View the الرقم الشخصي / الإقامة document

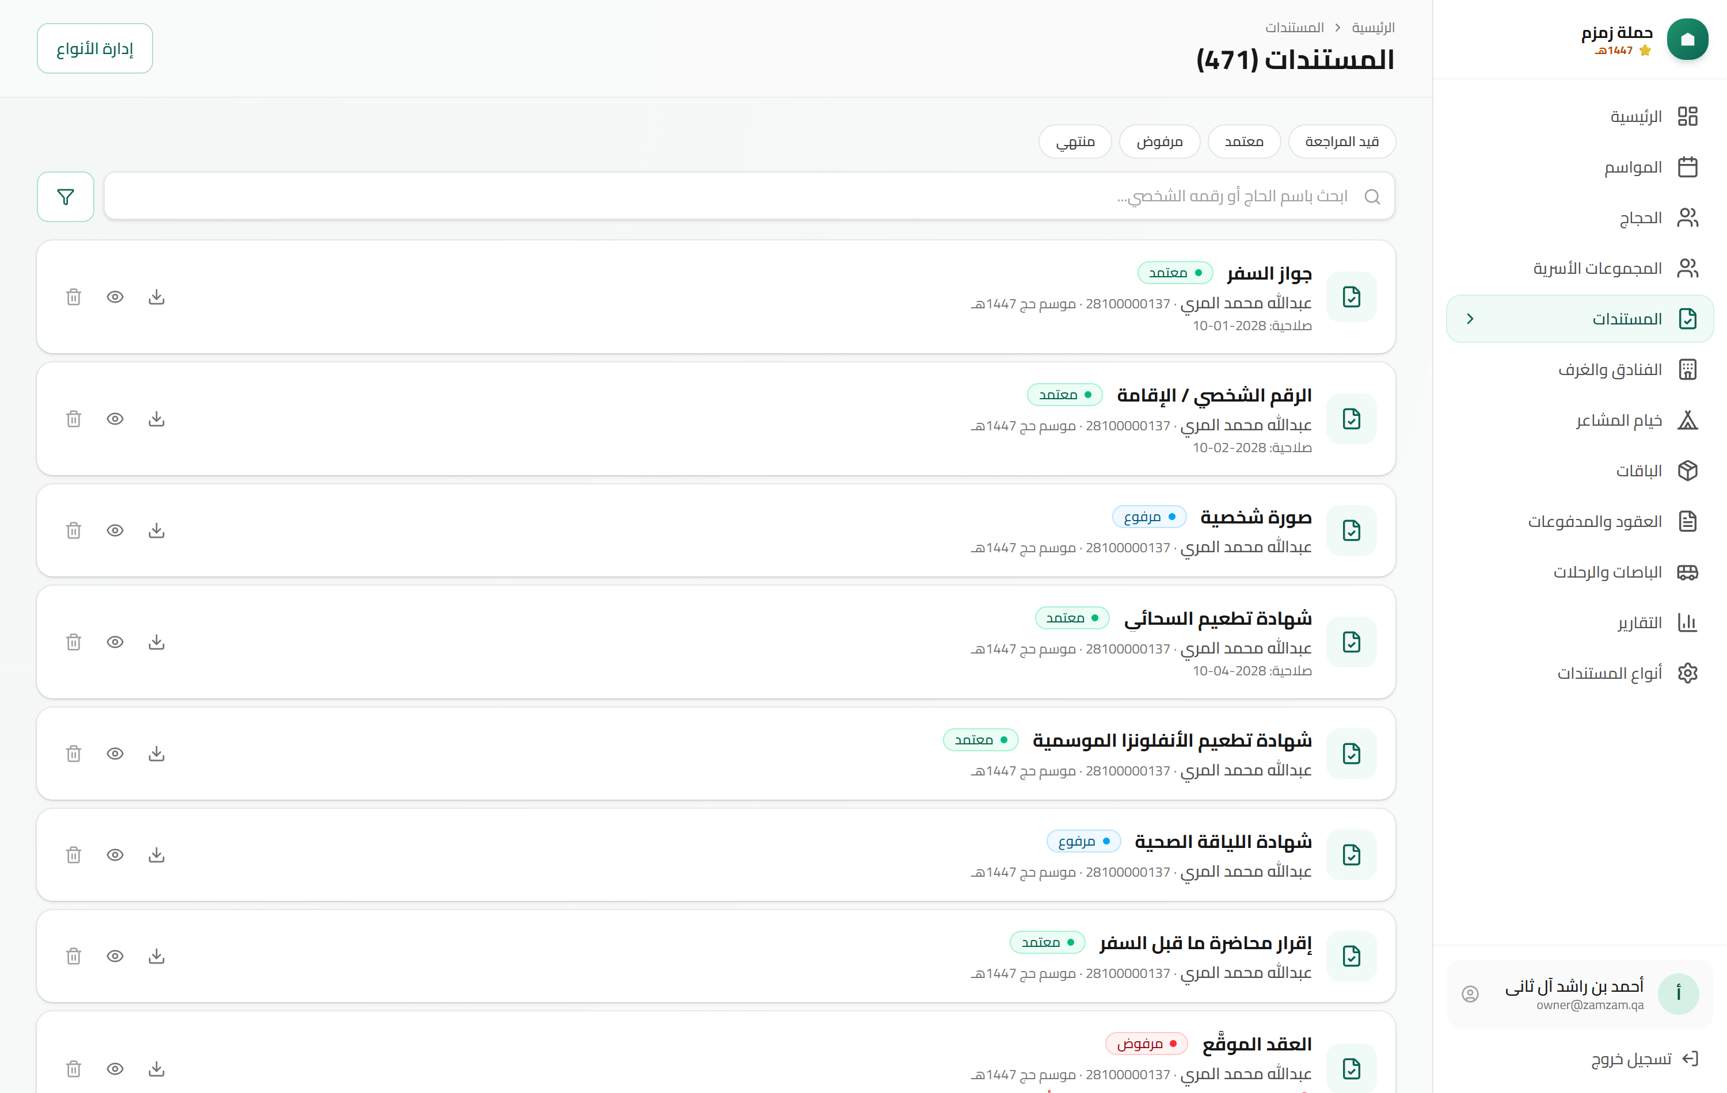115,419
